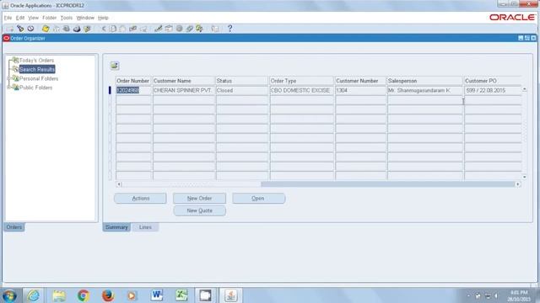Click the Open button
The image size is (540, 303).
coord(258,199)
